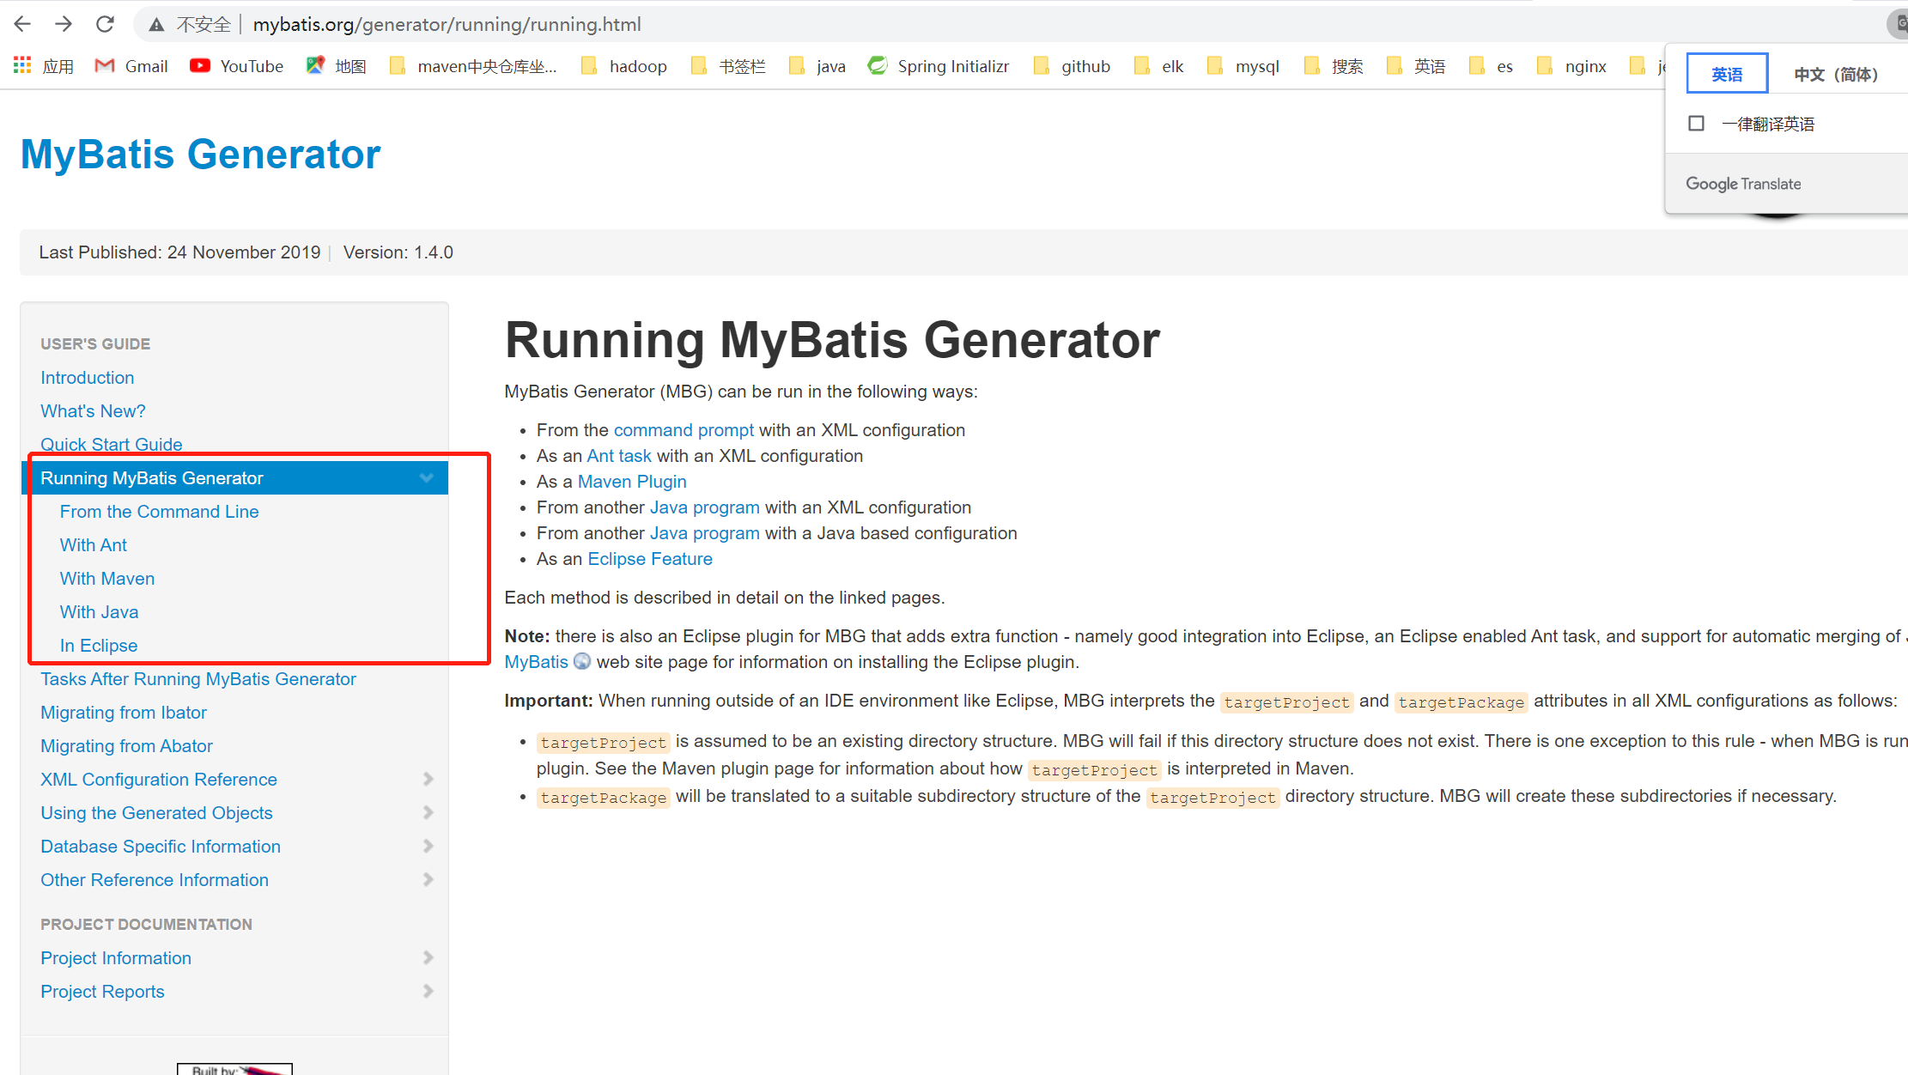This screenshot has height=1075, width=1908.
Task: Collapse the Running MyBatis Generator section
Action: pyautogui.click(x=427, y=478)
